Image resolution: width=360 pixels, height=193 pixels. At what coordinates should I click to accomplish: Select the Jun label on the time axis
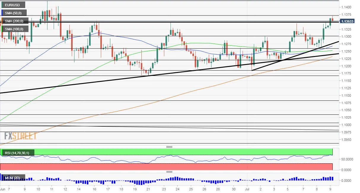[3, 189]
